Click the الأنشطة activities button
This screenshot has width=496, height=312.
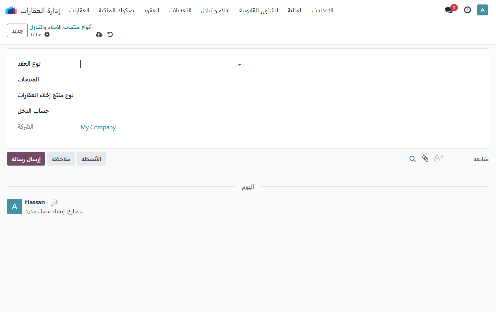pyautogui.click(x=91, y=159)
